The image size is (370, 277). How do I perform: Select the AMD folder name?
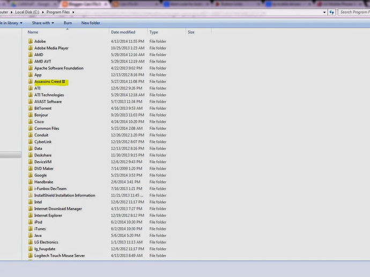click(39, 55)
